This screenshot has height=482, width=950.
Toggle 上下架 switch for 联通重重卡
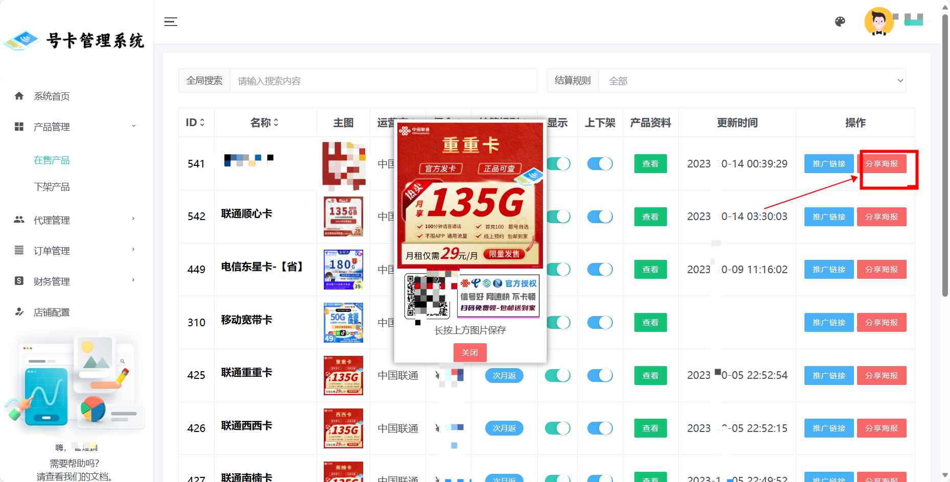tap(600, 375)
